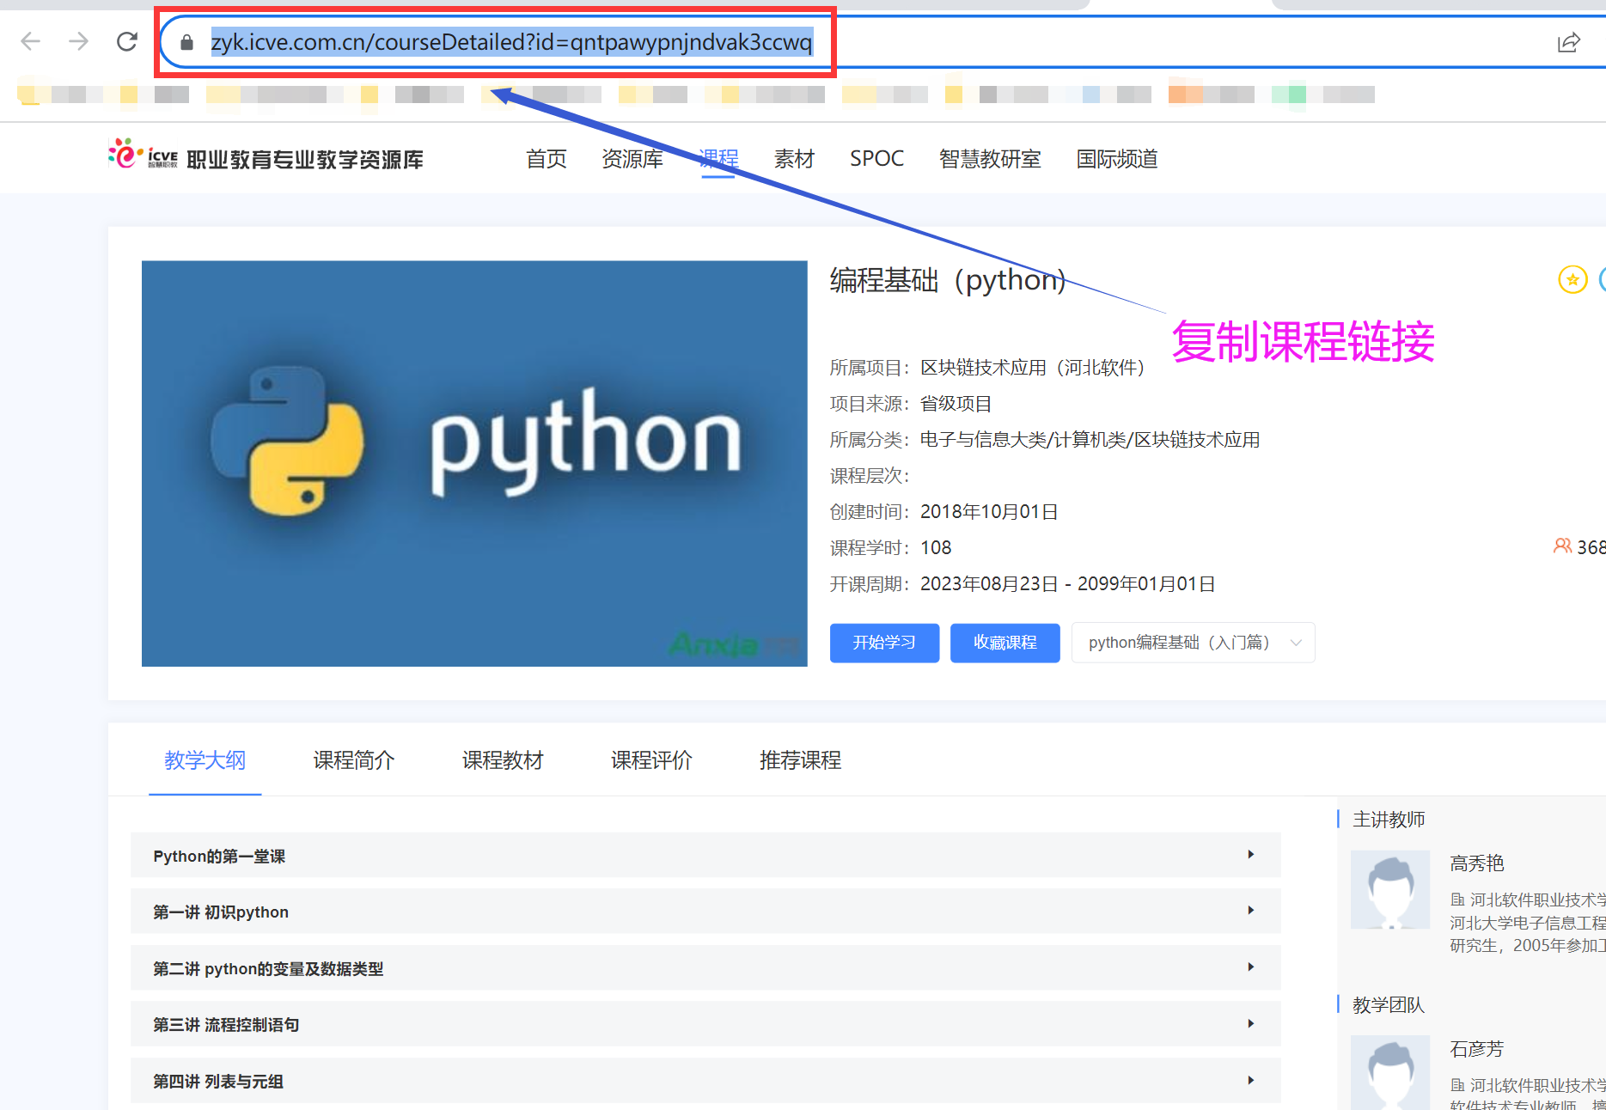Select the address bar URL field
The width and height of the screenshot is (1606, 1110).
[x=511, y=42]
